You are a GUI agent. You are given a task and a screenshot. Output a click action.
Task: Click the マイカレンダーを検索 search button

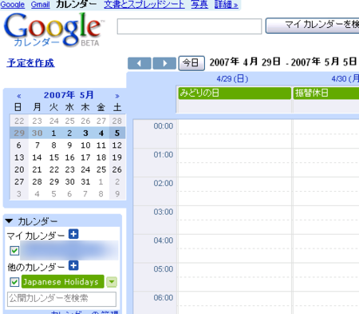click(313, 26)
